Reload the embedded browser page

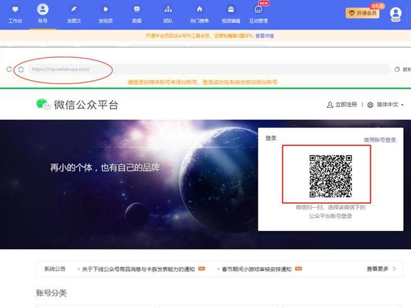(x=9, y=69)
